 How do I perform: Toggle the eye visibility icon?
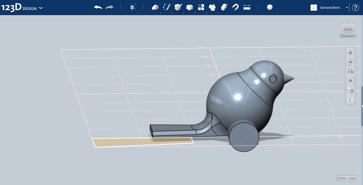pos(350,100)
